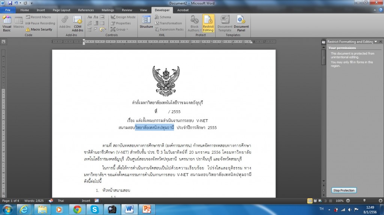The image size is (384, 215).
Task: Toggle Restrict Editing pane
Action: point(208,24)
